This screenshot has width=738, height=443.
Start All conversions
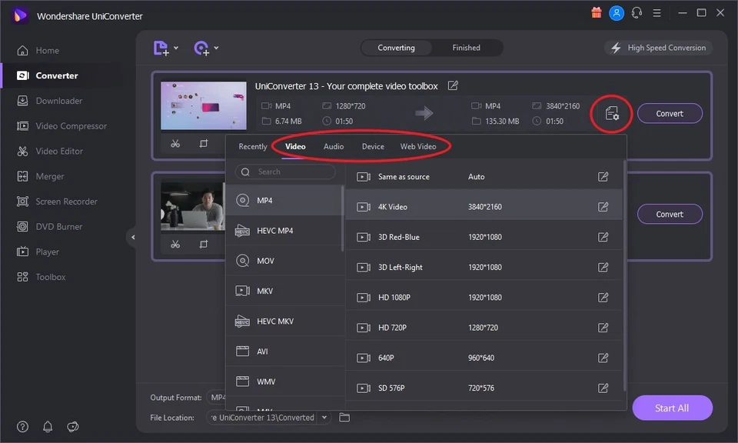672,408
